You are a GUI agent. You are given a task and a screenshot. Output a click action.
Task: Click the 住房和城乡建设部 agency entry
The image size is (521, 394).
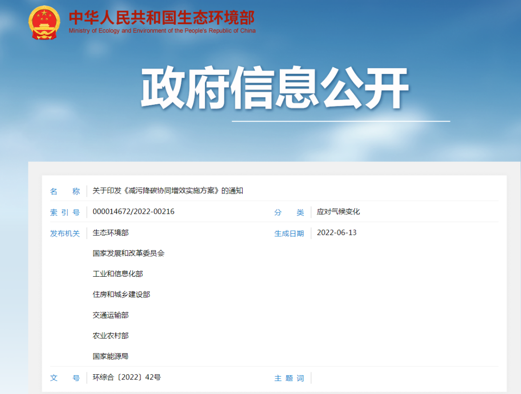click(121, 295)
